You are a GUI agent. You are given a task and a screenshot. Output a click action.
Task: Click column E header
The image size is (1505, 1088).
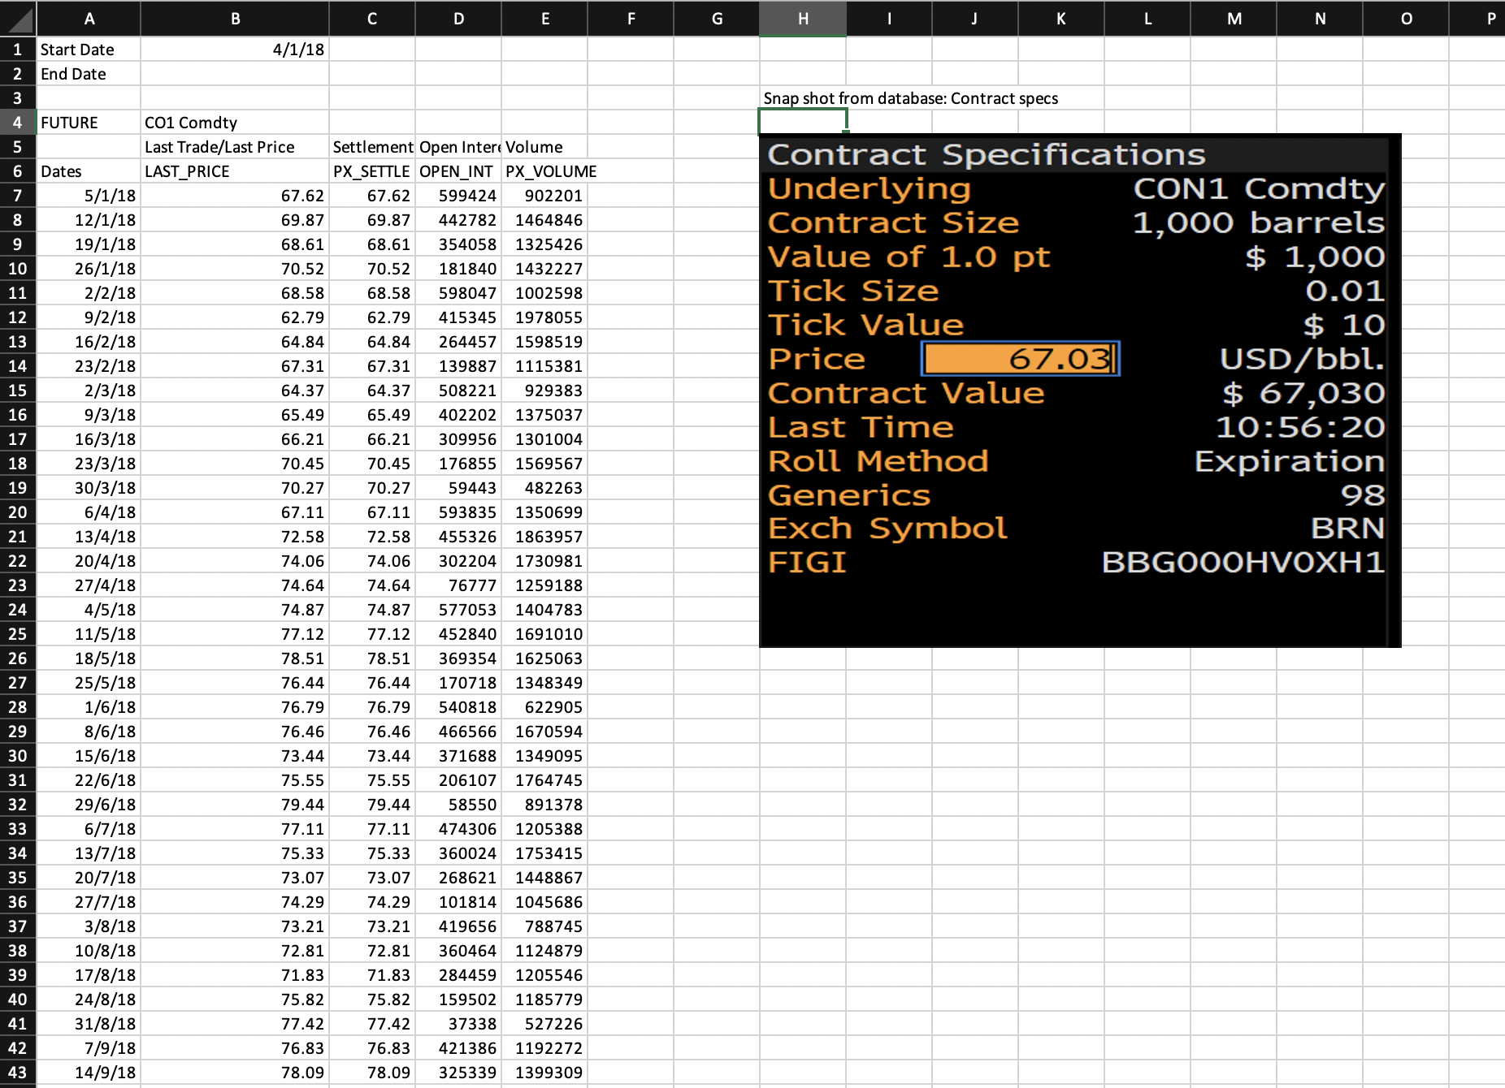(x=544, y=18)
